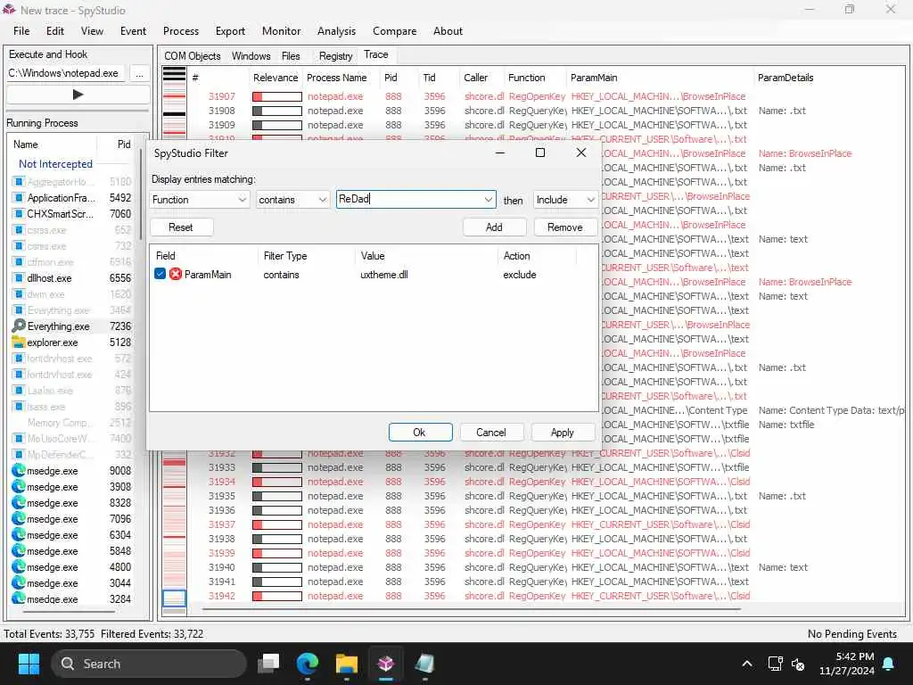Image resolution: width=913 pixels, height=685 pixels.
Task: Click the msedge.exe icon with Pid 3044
Action: (x=19, y=582)
